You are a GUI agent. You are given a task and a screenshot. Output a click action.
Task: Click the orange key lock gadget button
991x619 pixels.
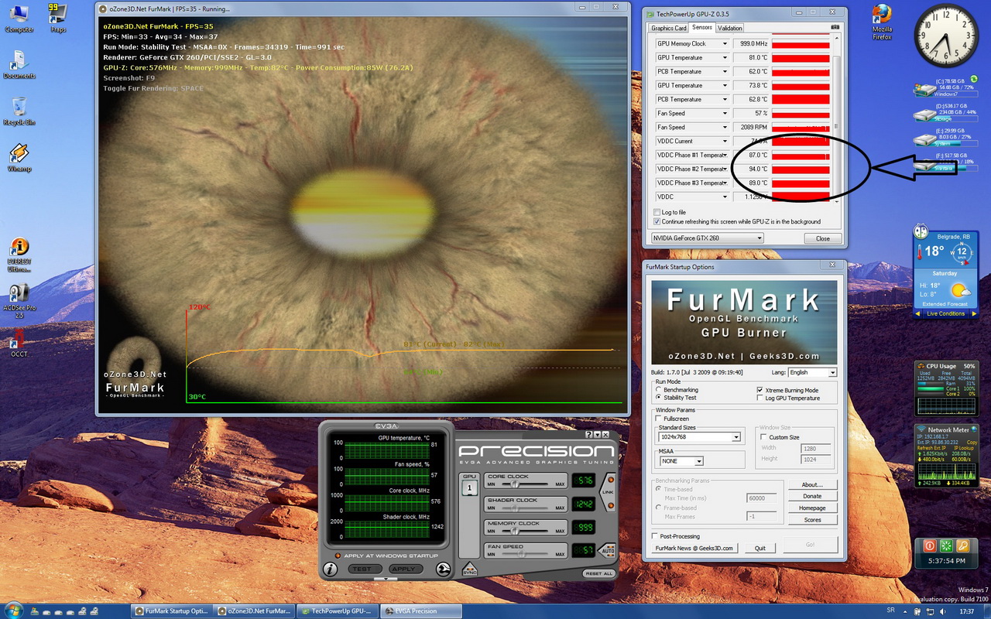coord(962,545)
